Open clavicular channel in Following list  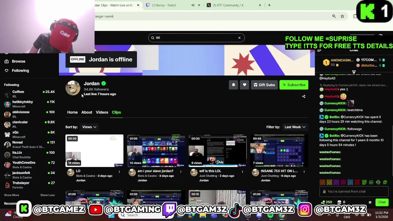point(29,124)
